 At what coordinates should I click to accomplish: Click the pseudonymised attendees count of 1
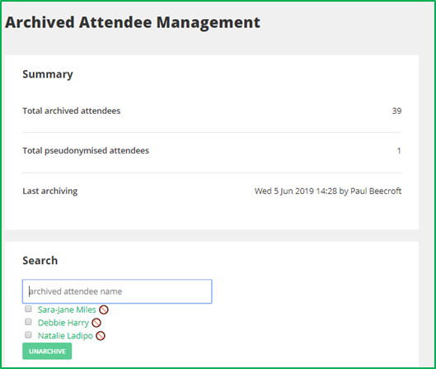pyautogui.click(x=399, y=151)
